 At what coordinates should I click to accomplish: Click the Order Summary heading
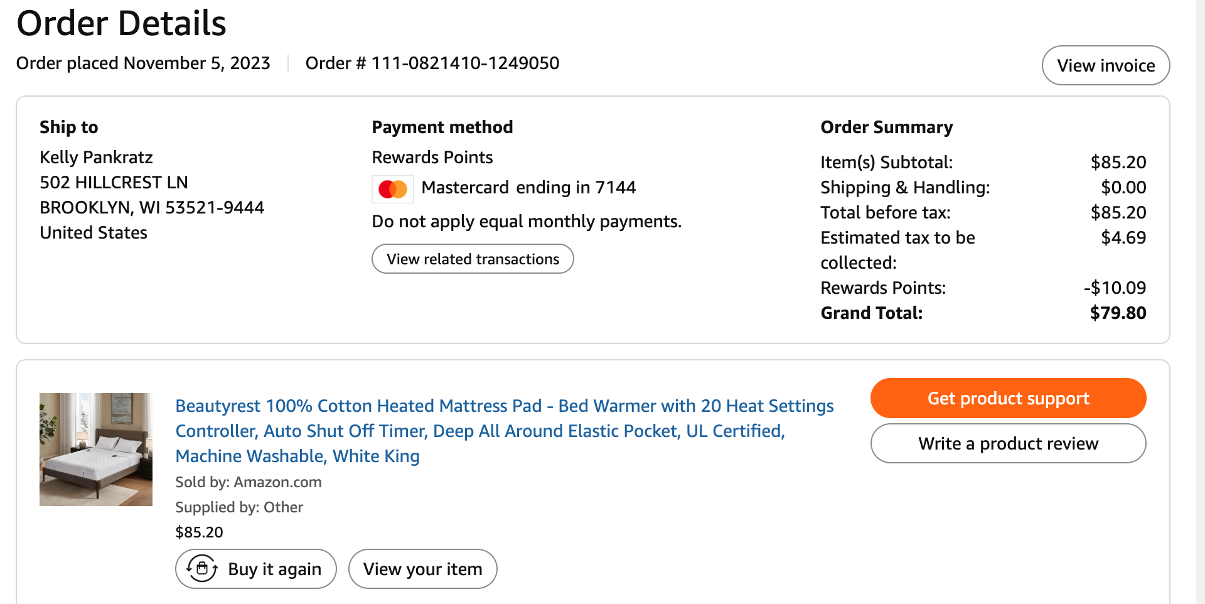point(887,127)
